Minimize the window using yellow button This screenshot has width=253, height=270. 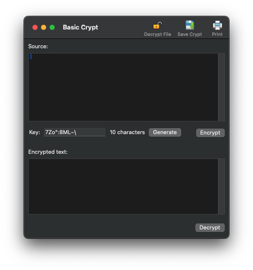(x=44, y=27)
